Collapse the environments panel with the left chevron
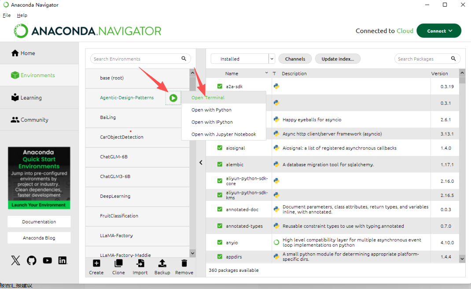This screenshot has width=471, height=289. coord(201,163)
